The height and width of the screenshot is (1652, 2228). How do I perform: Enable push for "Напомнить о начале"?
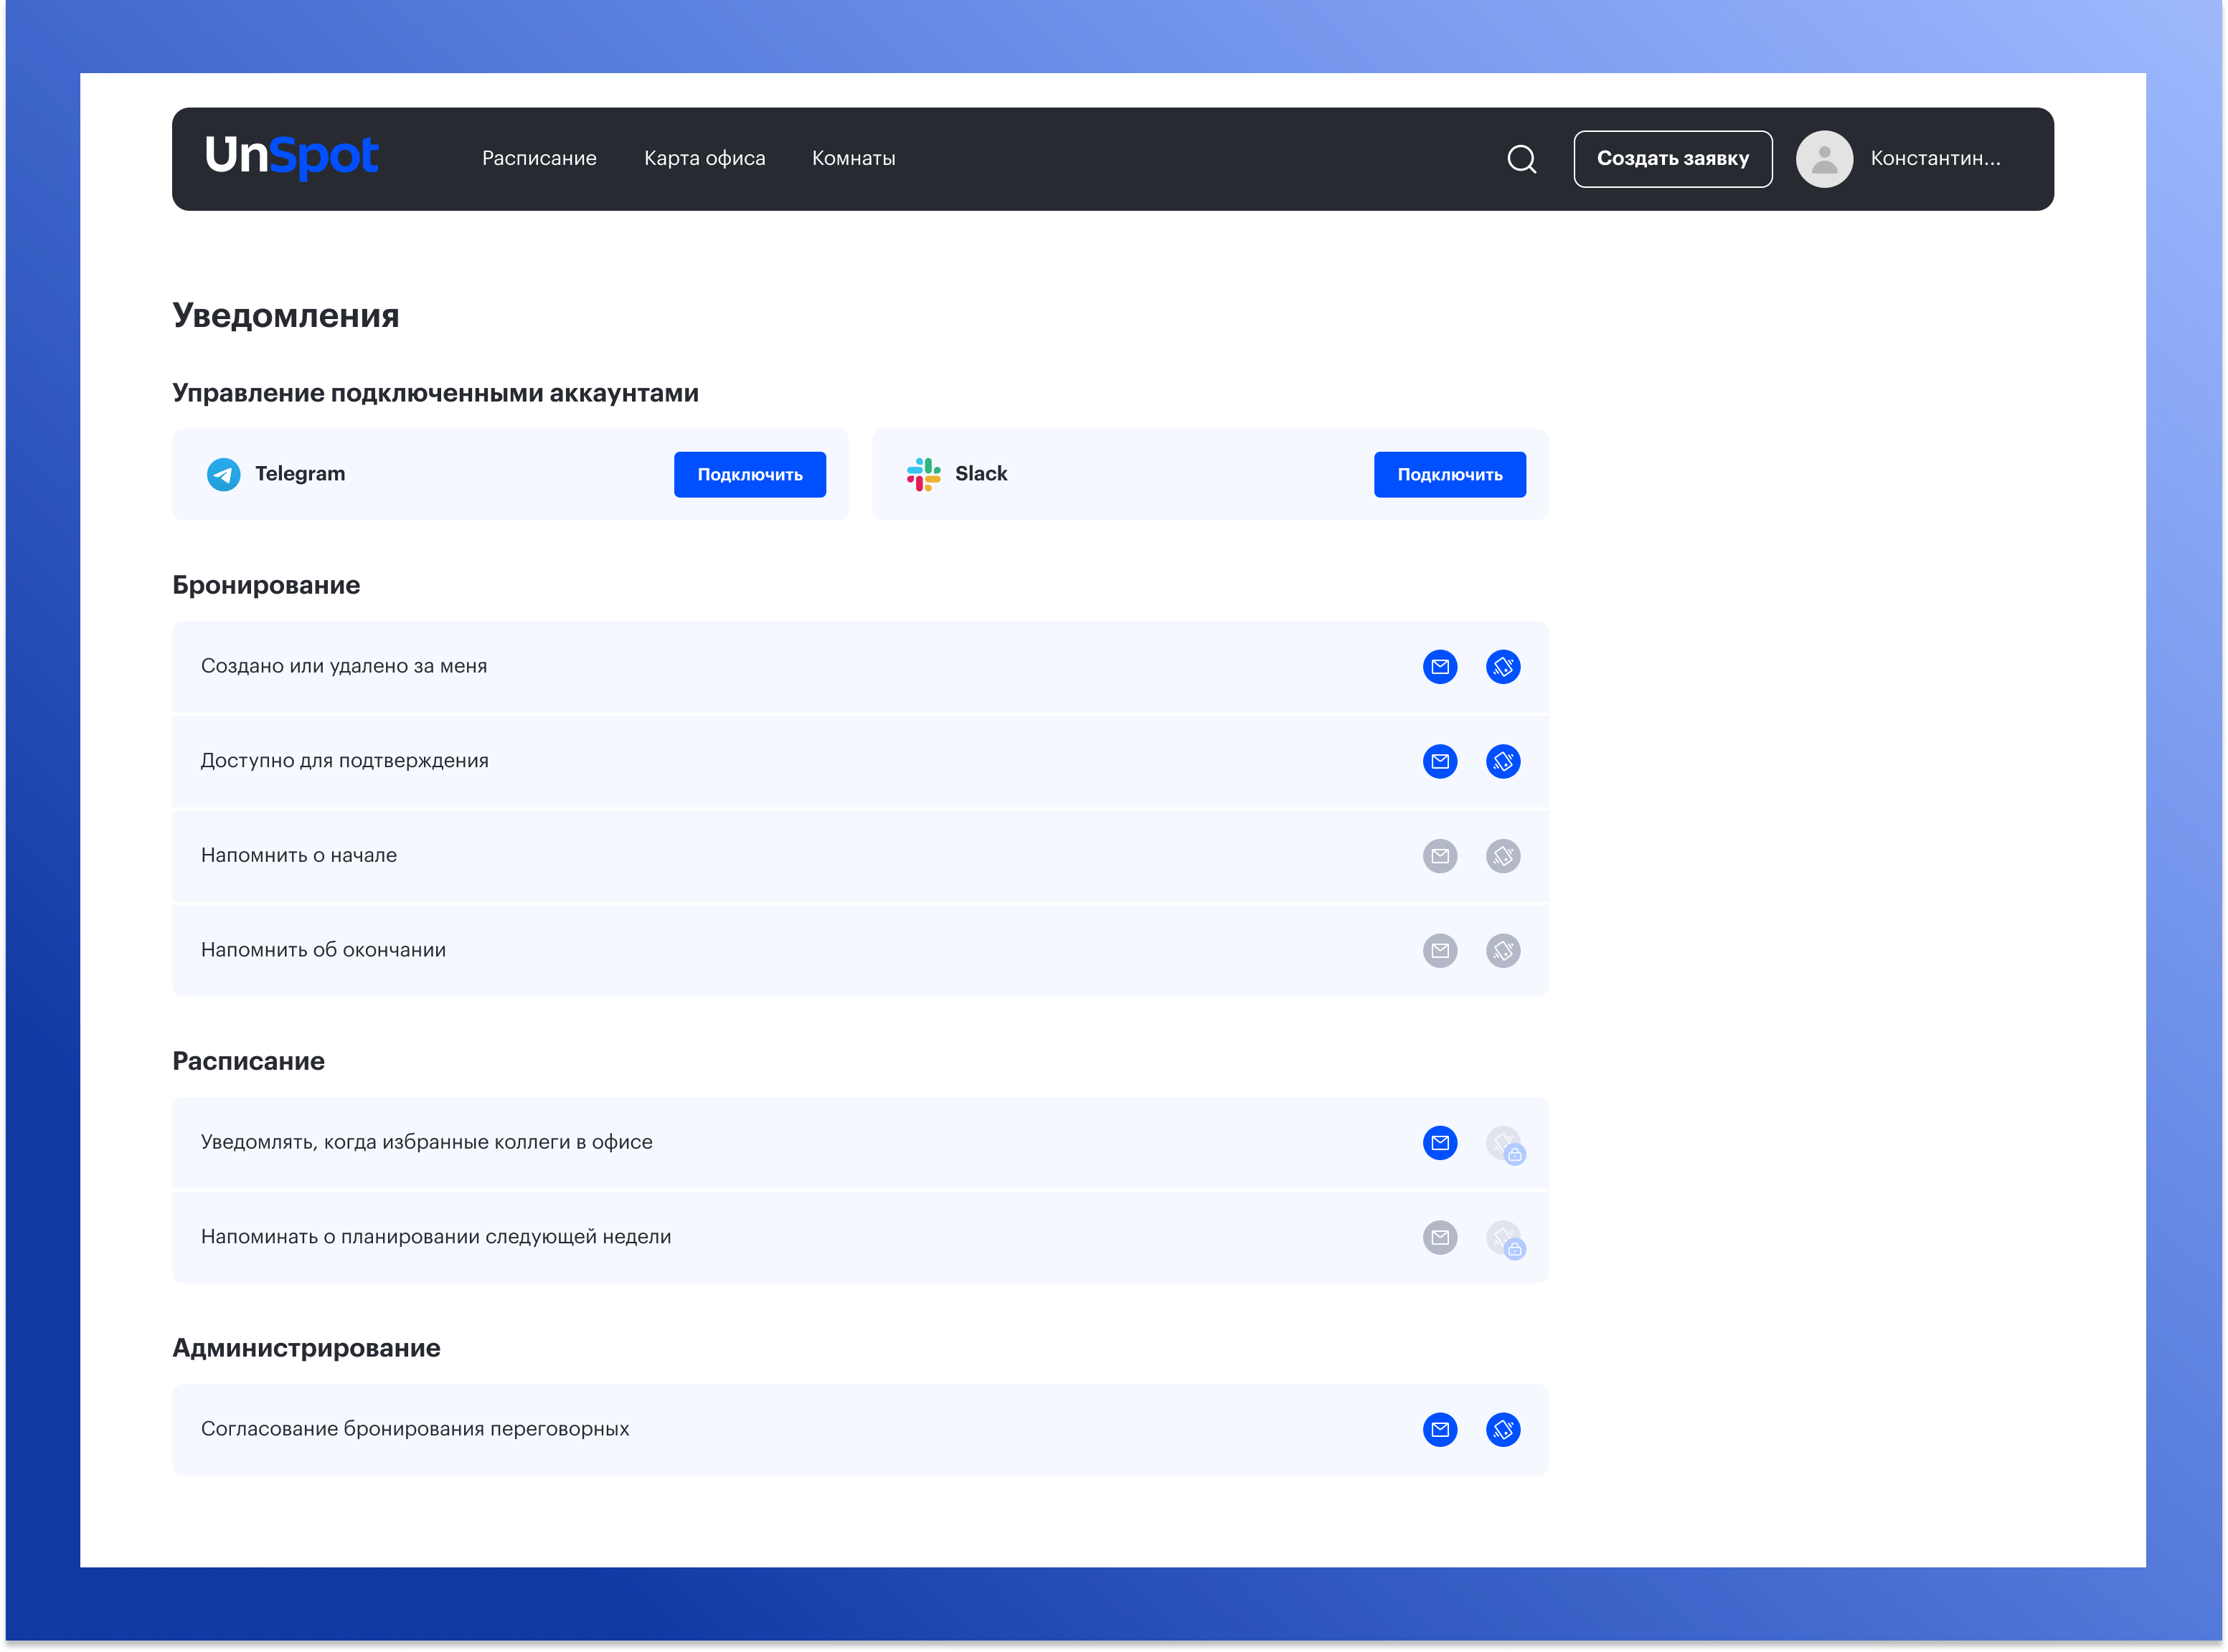point(1503,856)
